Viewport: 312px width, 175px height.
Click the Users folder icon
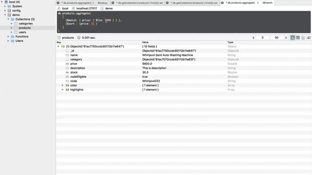point(13,41)
